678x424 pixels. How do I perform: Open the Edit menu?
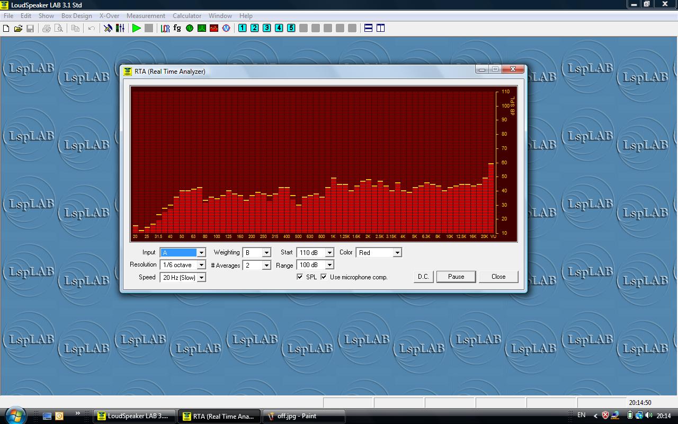tap(26, 16)
